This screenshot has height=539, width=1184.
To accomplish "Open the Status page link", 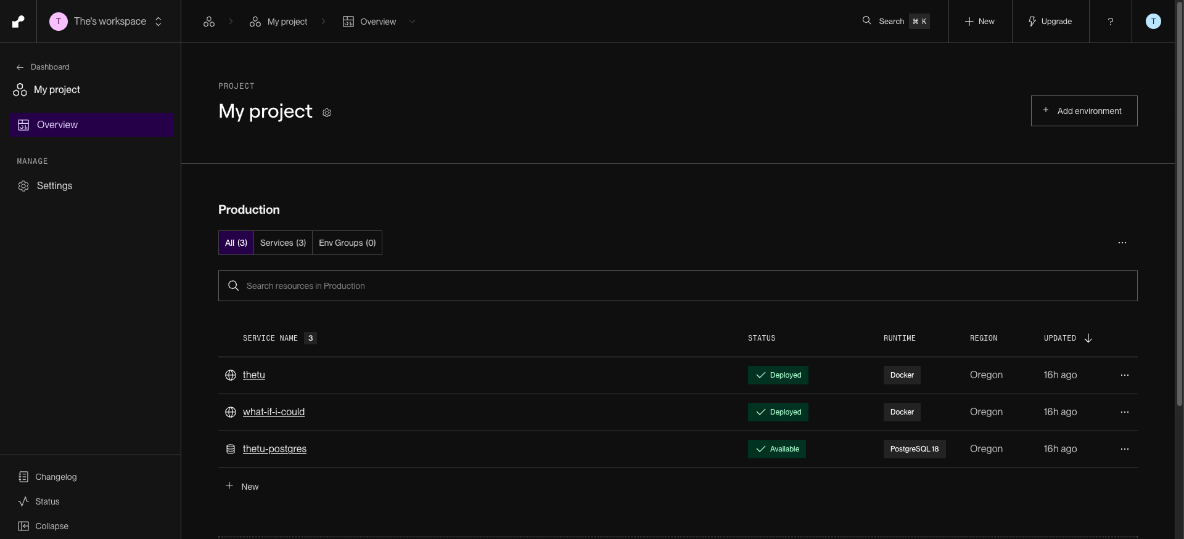I will tap(39, 501).
